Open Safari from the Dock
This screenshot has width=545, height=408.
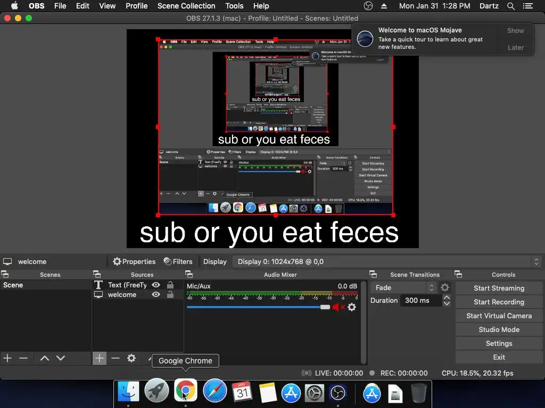(215, 392)
